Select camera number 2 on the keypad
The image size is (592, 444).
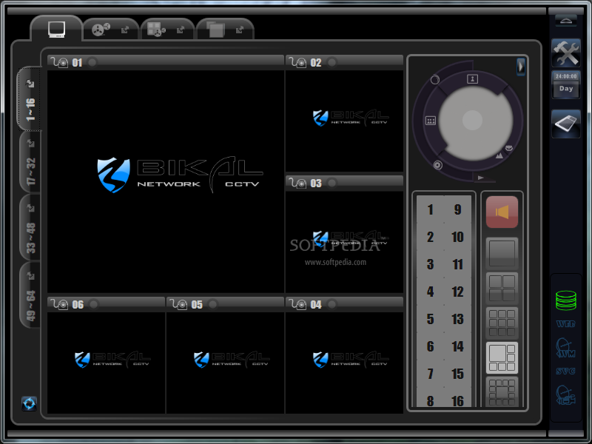tap(430, 237)
